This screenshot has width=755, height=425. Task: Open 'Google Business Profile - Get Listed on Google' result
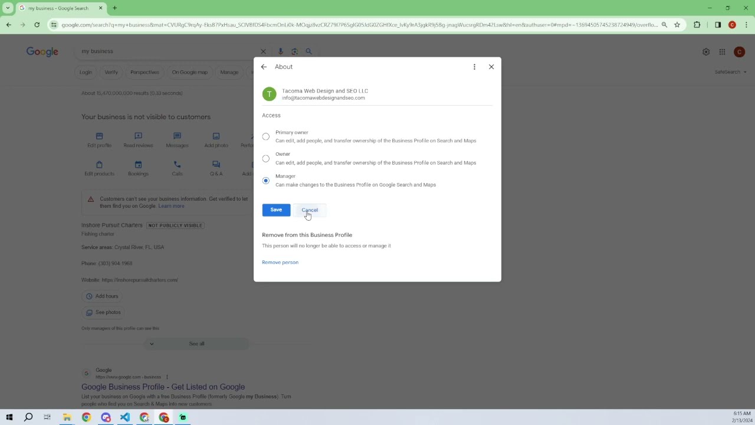163,387
